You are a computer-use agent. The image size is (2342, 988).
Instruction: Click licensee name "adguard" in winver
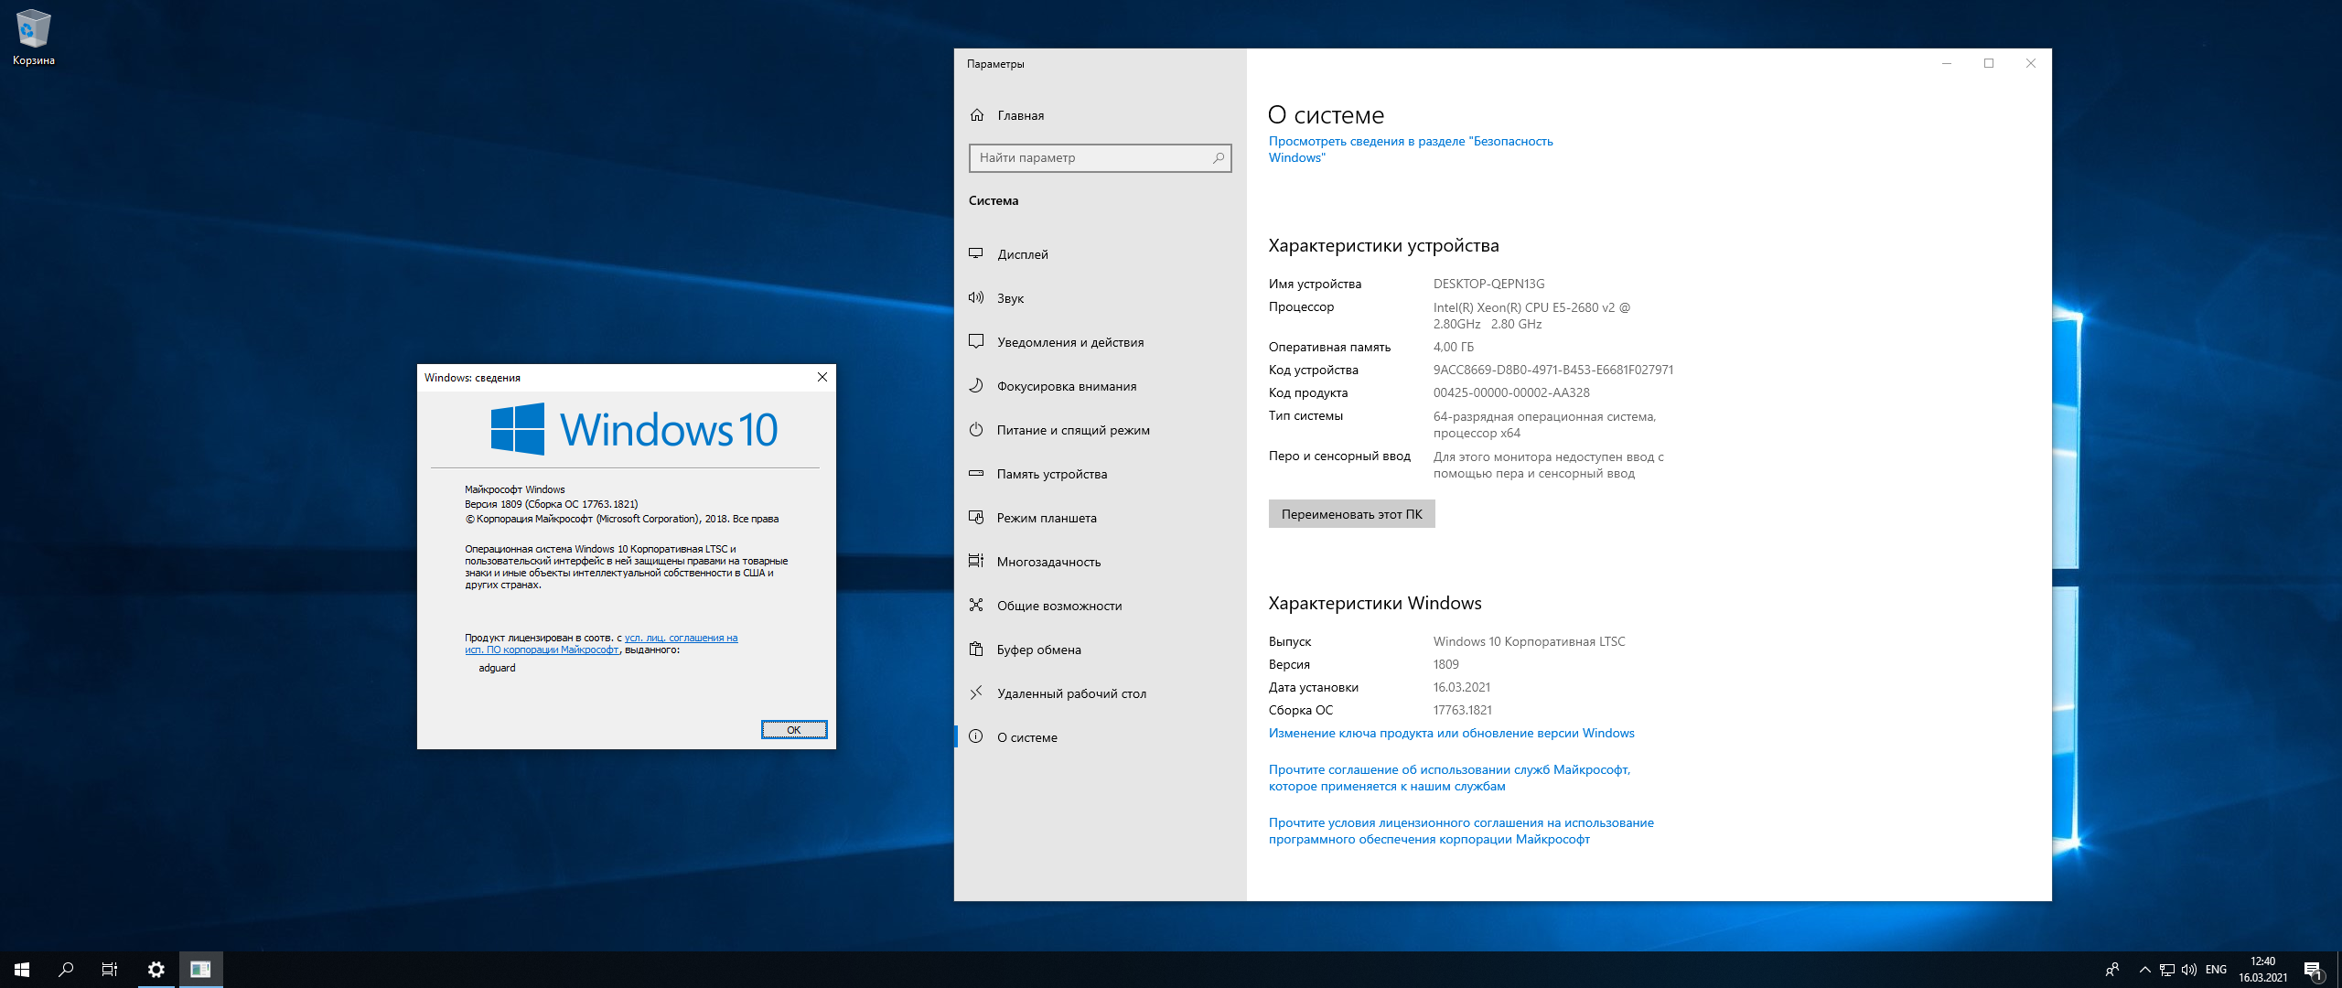tap(497, 668)
